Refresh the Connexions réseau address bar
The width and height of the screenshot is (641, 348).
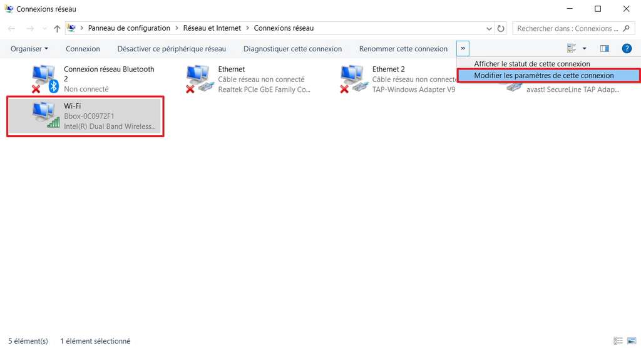coord(501,28)
